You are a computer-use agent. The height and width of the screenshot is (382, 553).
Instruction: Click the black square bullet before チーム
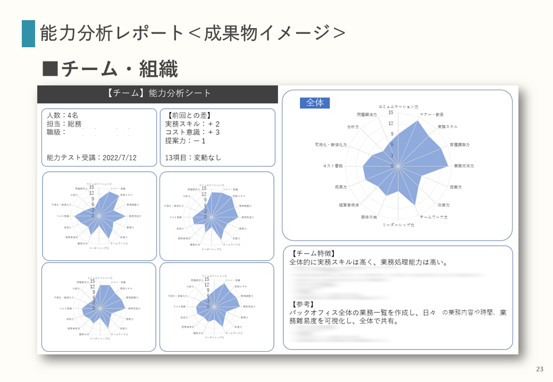click(x=50, y=68)
